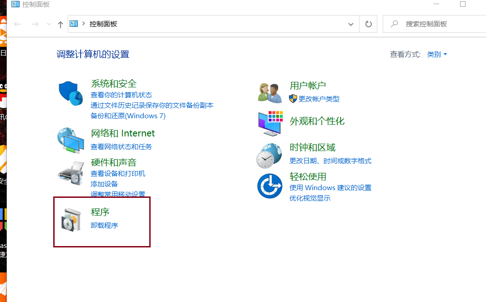Maximize the Control Panel window
Image resolution: width=486 pixels, height=302 pixels.
click(463, 4)
